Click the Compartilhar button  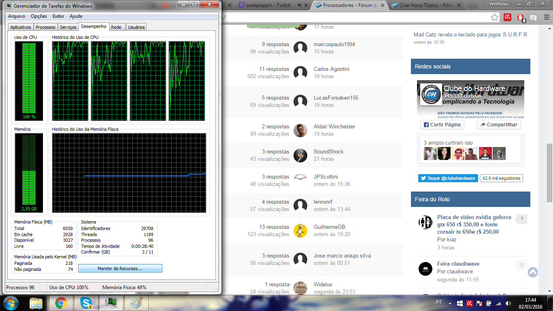[499, 125]
